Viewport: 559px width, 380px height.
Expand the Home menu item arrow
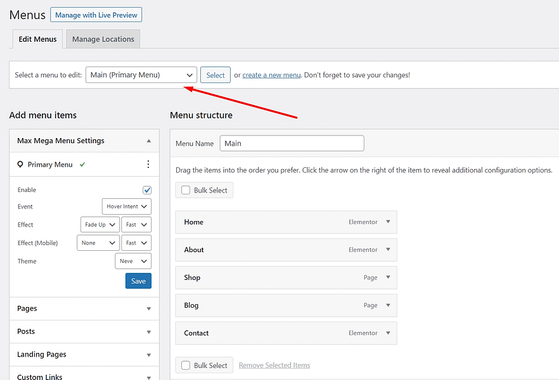point(388,222)
